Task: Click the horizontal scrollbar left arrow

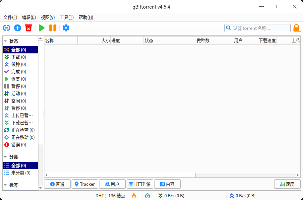Action: click(x=46, y=175)
